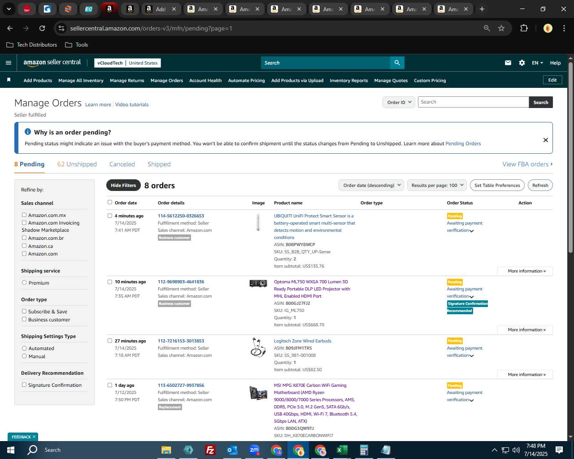Click the order search input field
The image size is (574, 459).
[x=473, y=102]
